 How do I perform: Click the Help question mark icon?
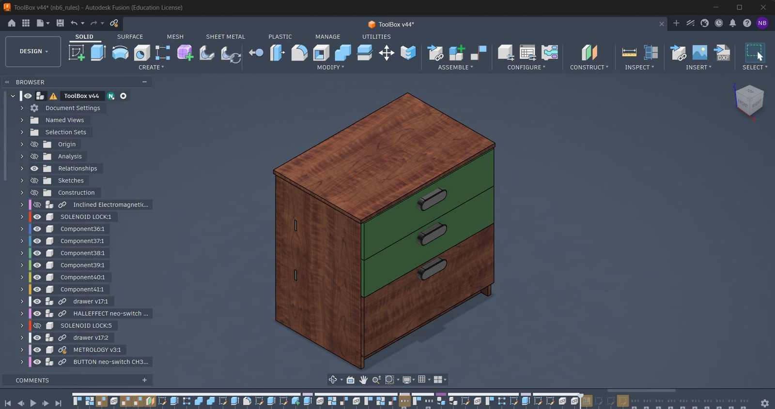point(747,23)
